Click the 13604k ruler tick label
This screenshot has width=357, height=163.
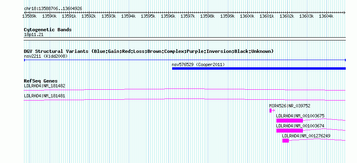(326, 16)
